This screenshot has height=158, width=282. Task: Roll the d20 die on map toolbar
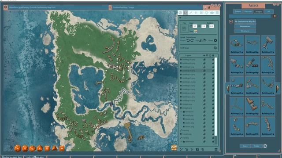[x=18, y=148]
